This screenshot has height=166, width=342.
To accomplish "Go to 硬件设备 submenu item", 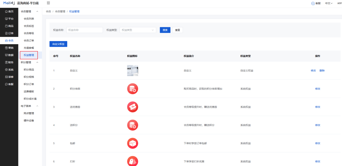I will (29, 120).
